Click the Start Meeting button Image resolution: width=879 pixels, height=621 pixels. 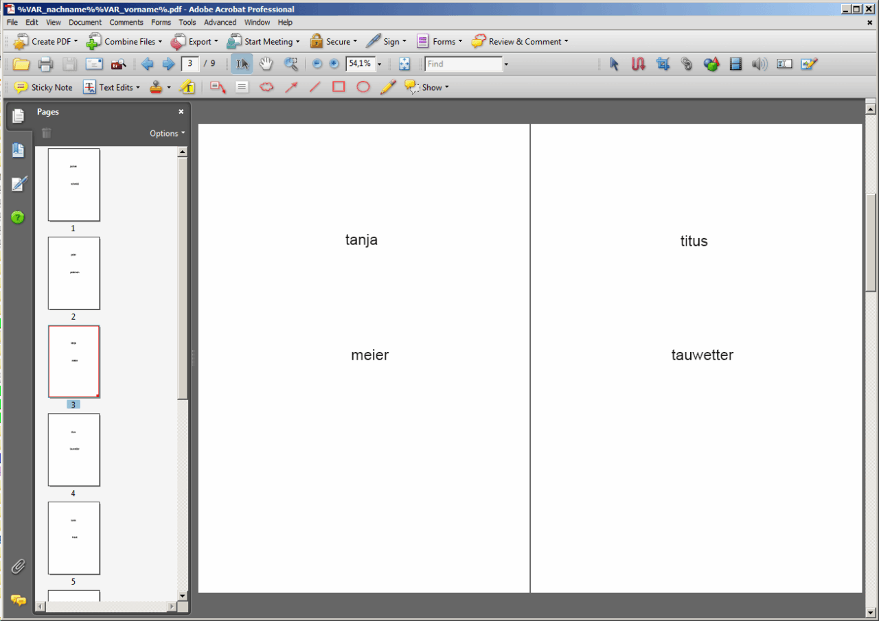[x=263, y=41]
